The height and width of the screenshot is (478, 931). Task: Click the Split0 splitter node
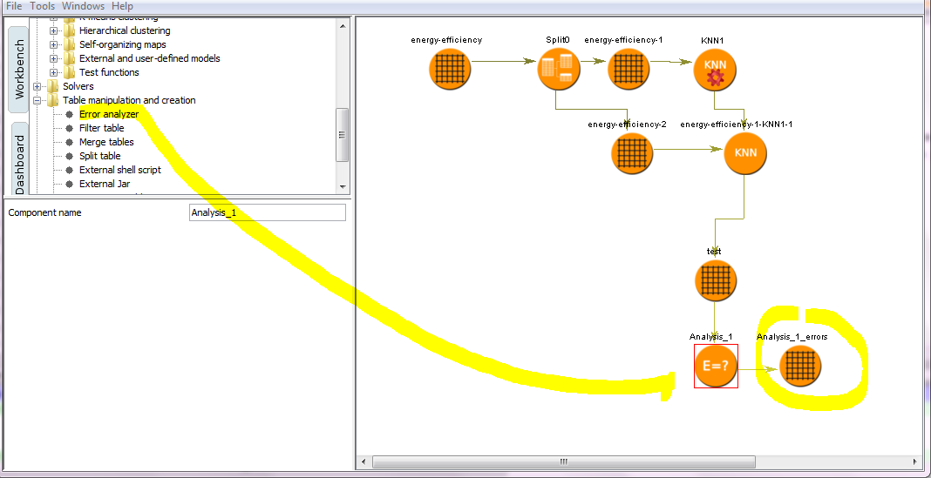(559, 70)
